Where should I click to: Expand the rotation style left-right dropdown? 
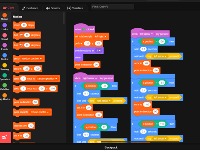100,37
